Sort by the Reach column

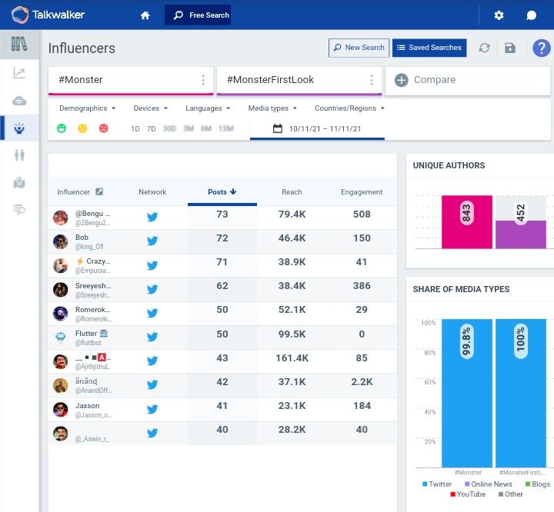click(292, 191)
